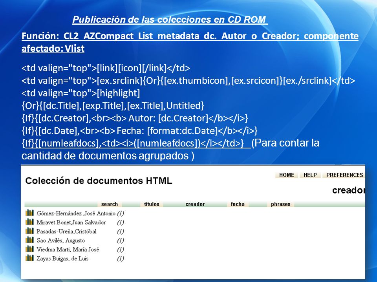Click the underlined numleafdocs code line
The image size is (377, 282).
point(136,143)
